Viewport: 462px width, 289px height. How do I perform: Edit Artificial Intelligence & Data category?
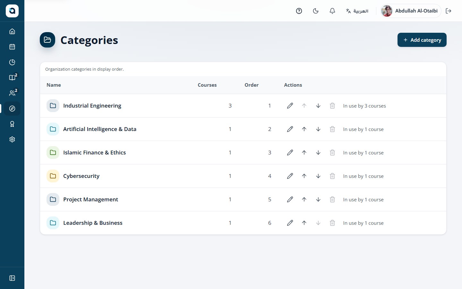(290, 129)
